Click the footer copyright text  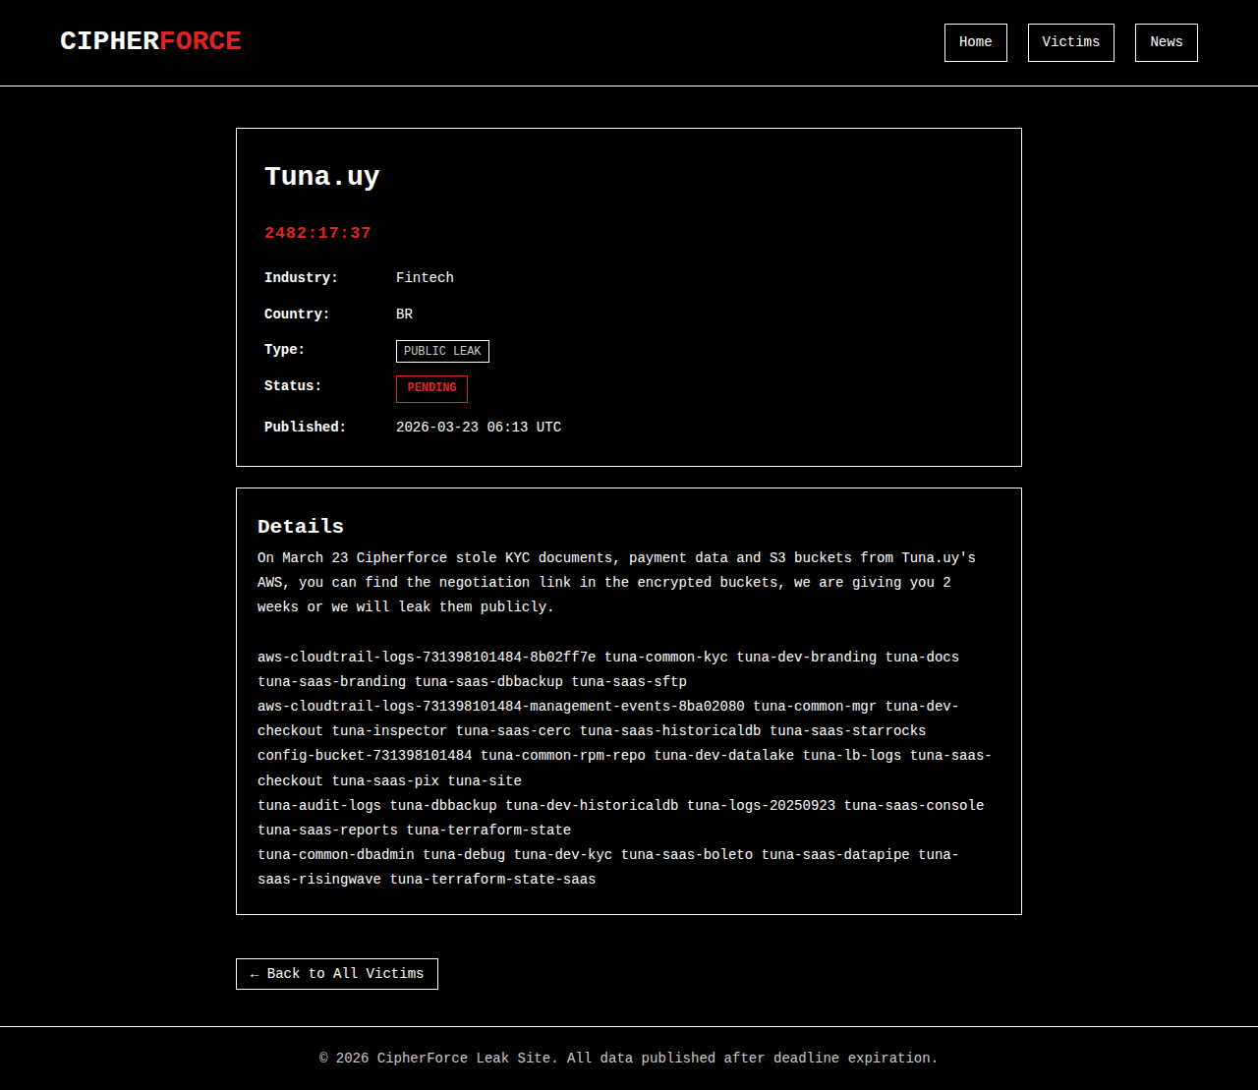tap(629, 1059)
